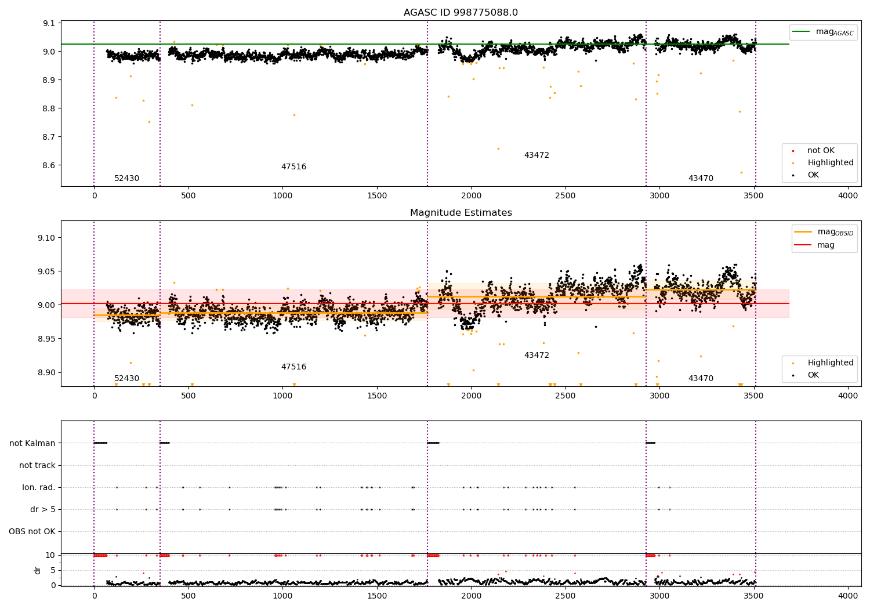Viewport: 870px width, 609px height.
Task: Click the 9.00 y-axis tick label
Action: coord(46,305)
